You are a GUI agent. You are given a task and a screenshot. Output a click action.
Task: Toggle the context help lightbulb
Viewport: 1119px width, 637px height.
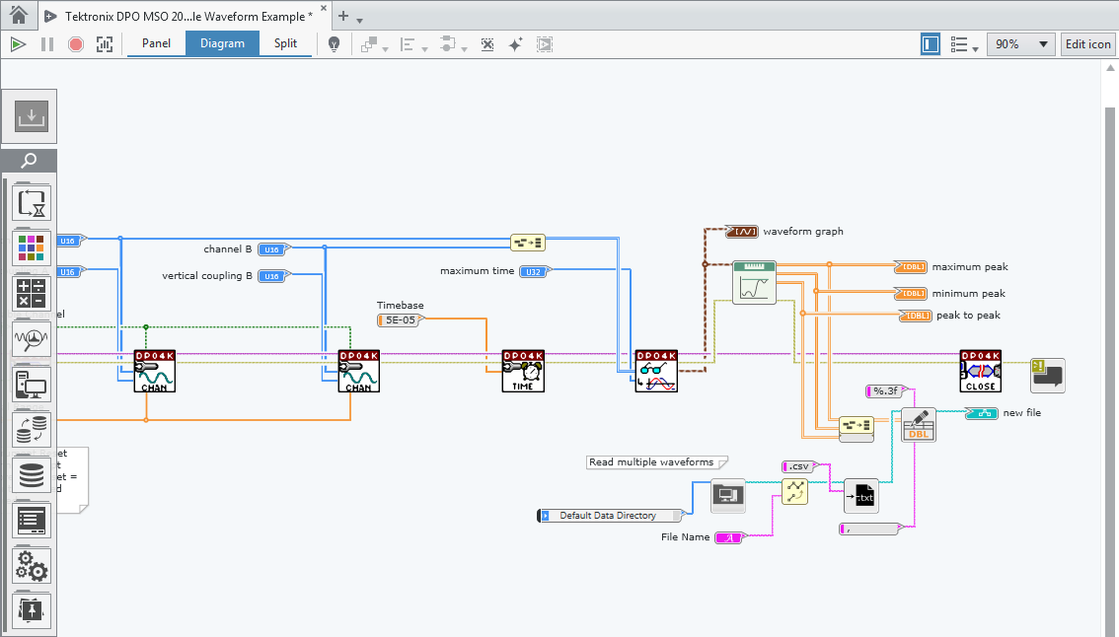tap(335, 44)
